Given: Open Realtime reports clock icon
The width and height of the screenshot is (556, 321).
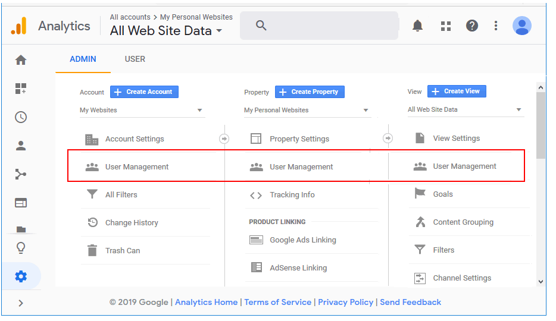Looking at the screenshot, I should 21,117.
